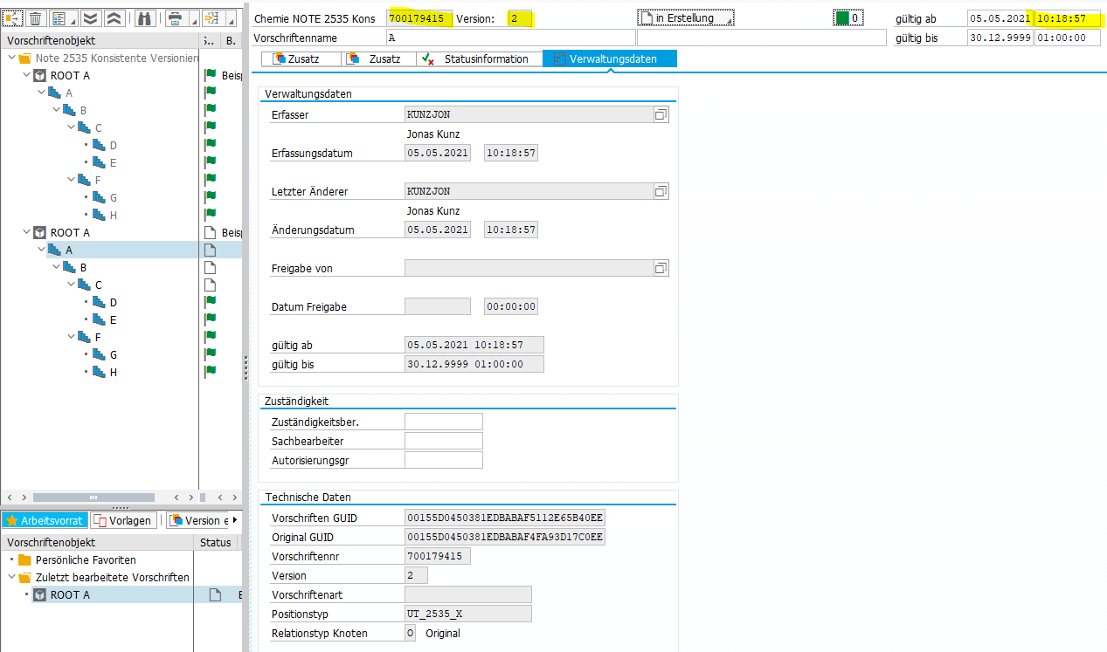This screenshot has width=1107, height=652.
Task: Open search with the binoculars icon
Action: coord(143,18)
